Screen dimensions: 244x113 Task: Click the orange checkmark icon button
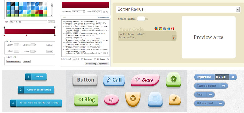(175, 99)
